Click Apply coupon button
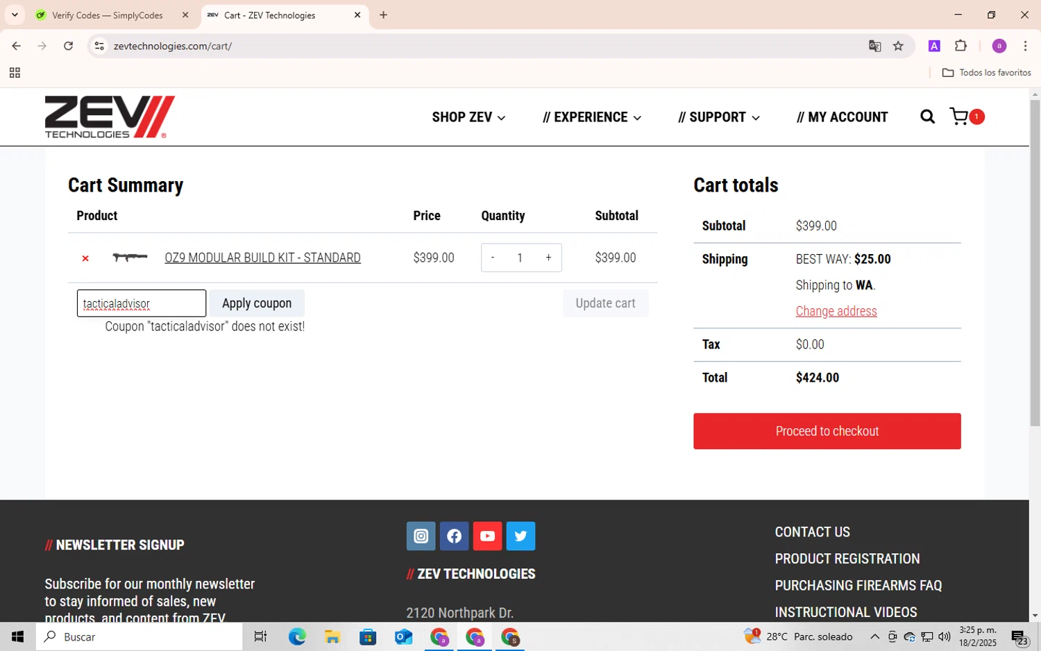The height and width of the screenshot is (651, 1041). pos(257,303)
